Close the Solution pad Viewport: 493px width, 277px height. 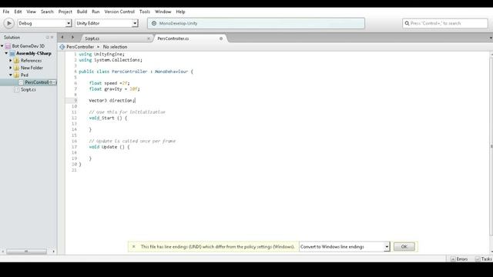[52, 38]
